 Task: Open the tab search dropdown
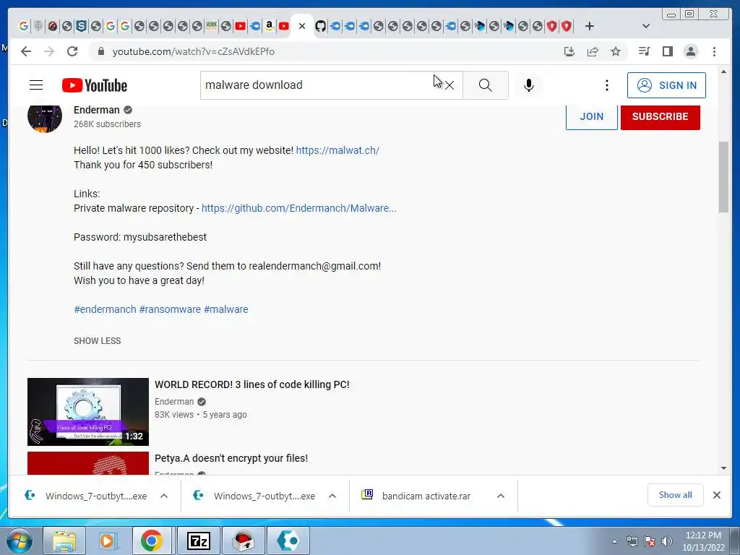646,27
